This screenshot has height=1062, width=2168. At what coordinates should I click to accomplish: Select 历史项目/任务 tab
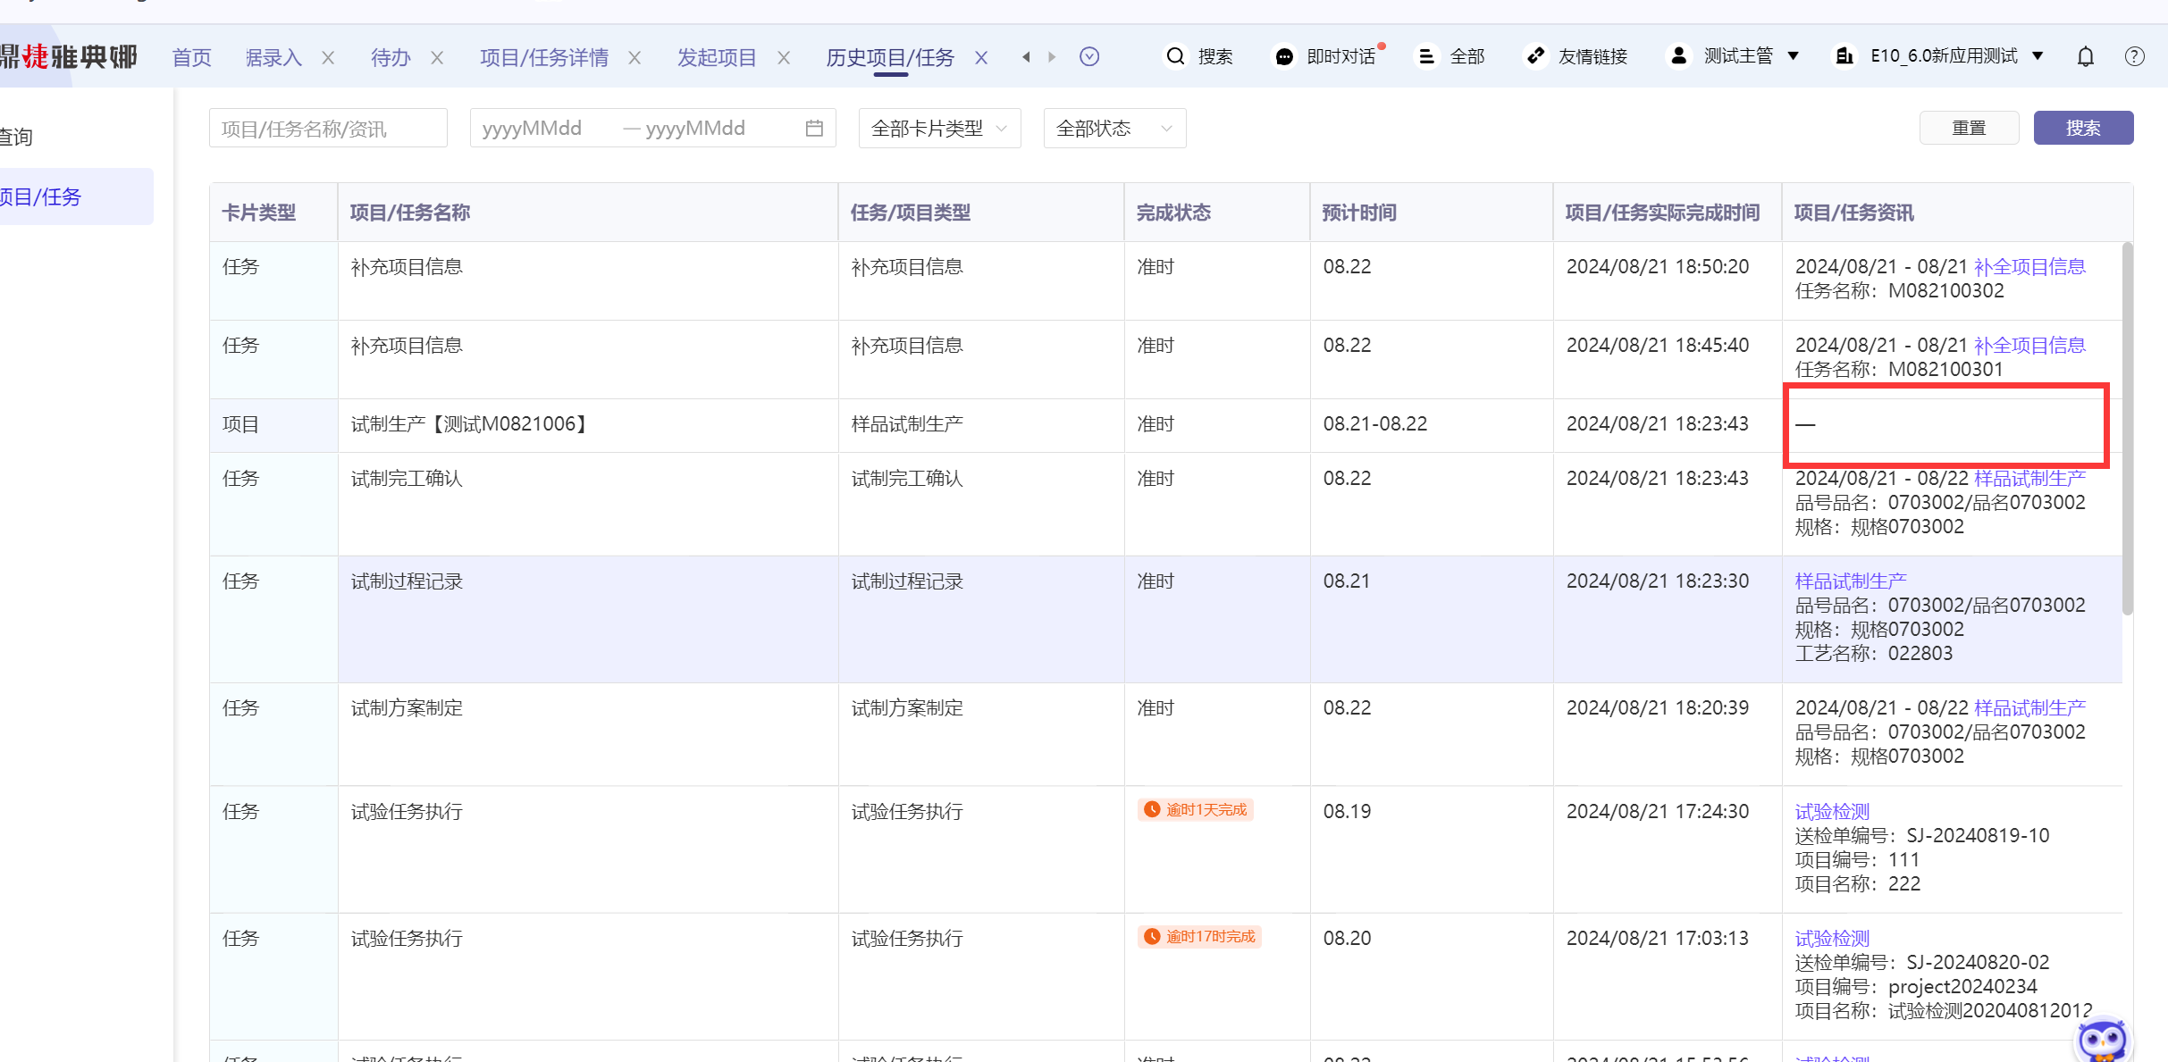click(890, 58)
